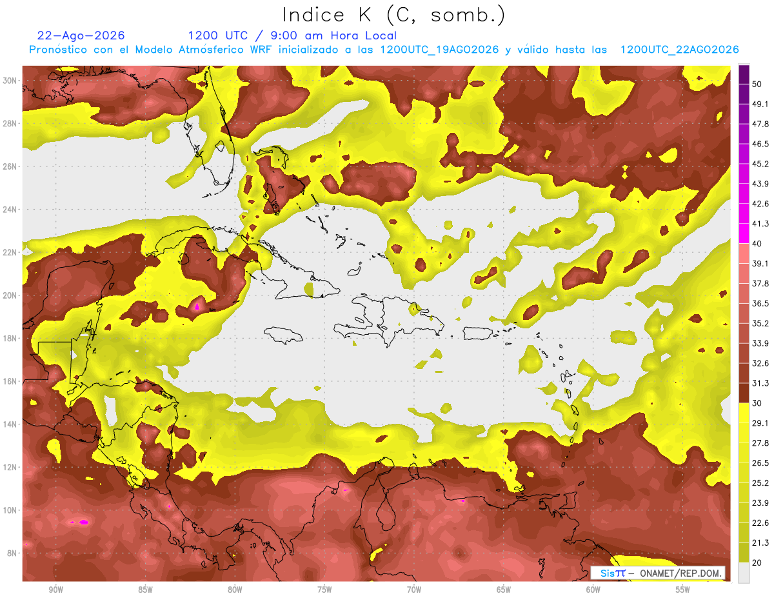Image resolution: width=774 pixels, height=598 pixels.
Task: Click the 'Pronostico con el Modelo Atmosferico WRF' subtitle line
Action: click(x=384, y=50)
